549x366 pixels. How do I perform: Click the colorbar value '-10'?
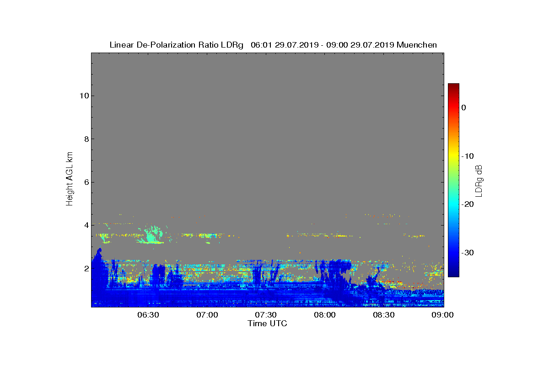[x=468, y=156]
